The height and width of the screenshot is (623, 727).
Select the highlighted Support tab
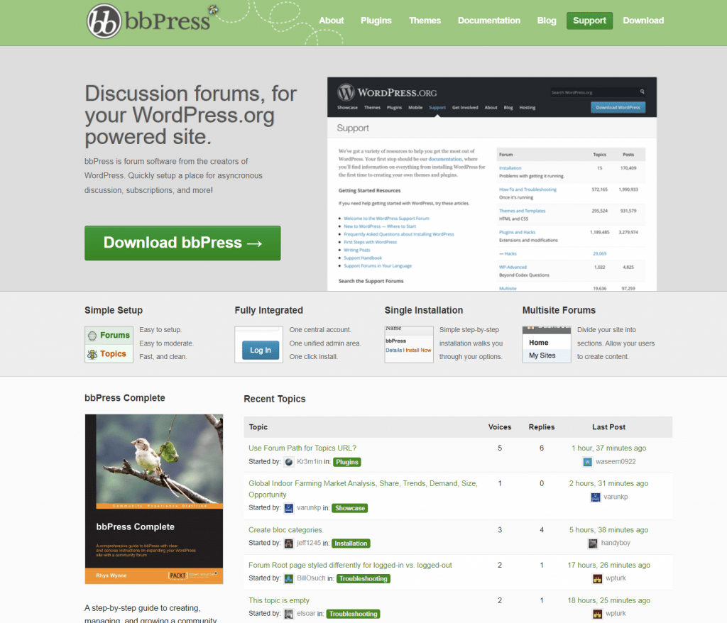point(589,21)
